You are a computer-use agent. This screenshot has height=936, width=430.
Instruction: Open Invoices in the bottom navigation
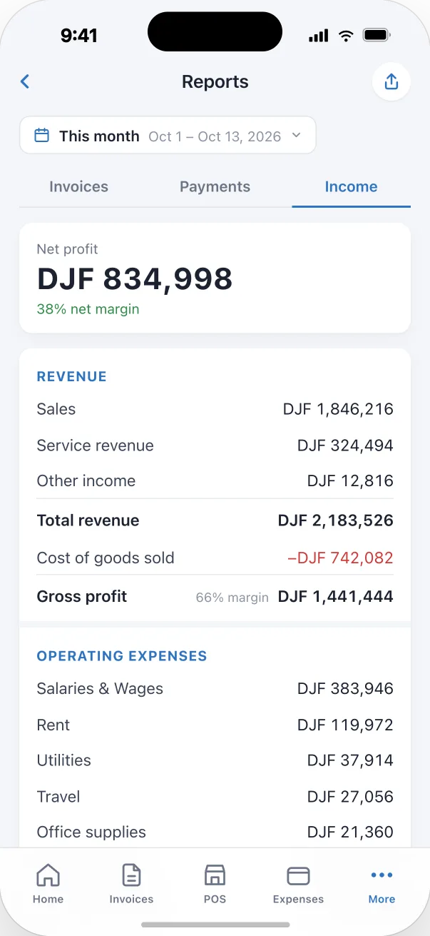coord(131,884)
